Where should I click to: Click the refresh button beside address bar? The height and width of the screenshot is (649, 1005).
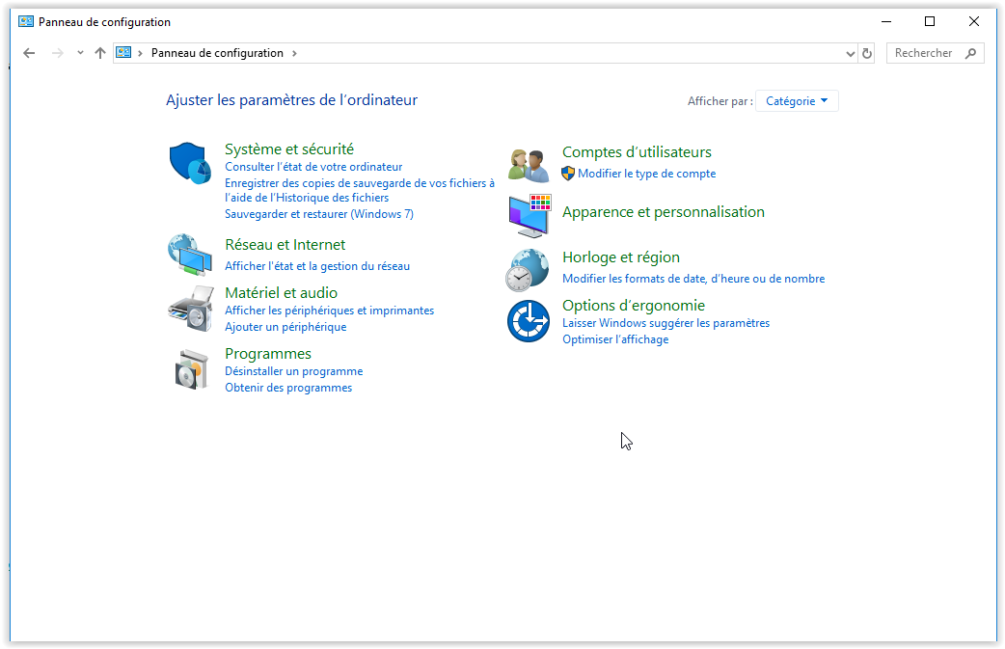coord(866,54)
